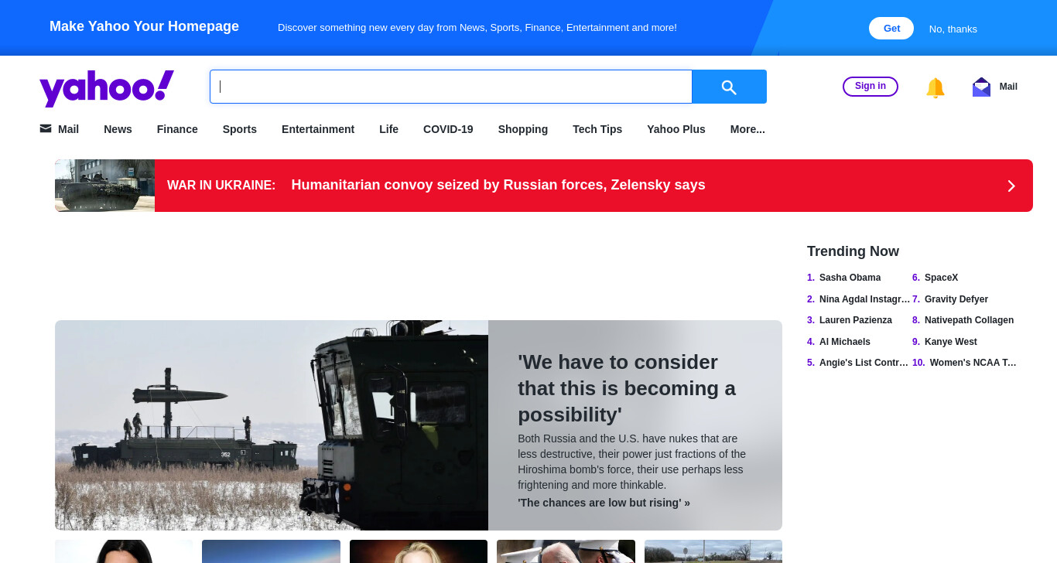
Task: Open the missile launcher featured story image
Action: [x=272, y=425]
